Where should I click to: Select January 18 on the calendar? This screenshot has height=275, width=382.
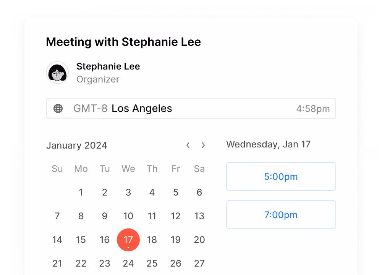point(152,240)
